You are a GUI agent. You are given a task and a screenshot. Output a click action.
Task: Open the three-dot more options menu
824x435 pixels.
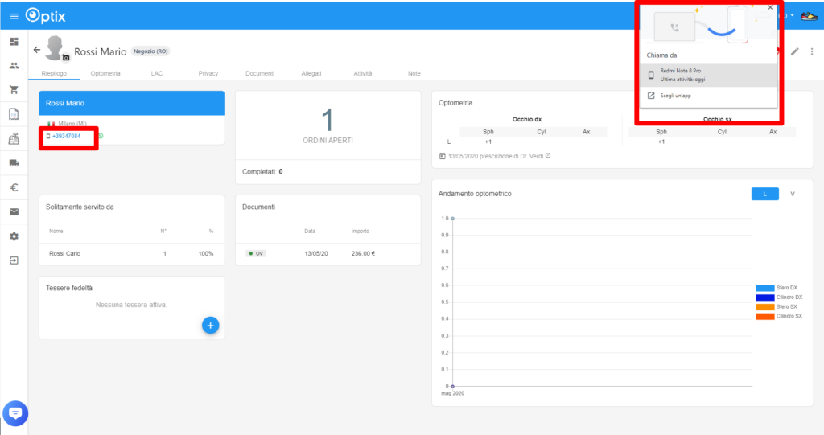[x=812, y=51]
